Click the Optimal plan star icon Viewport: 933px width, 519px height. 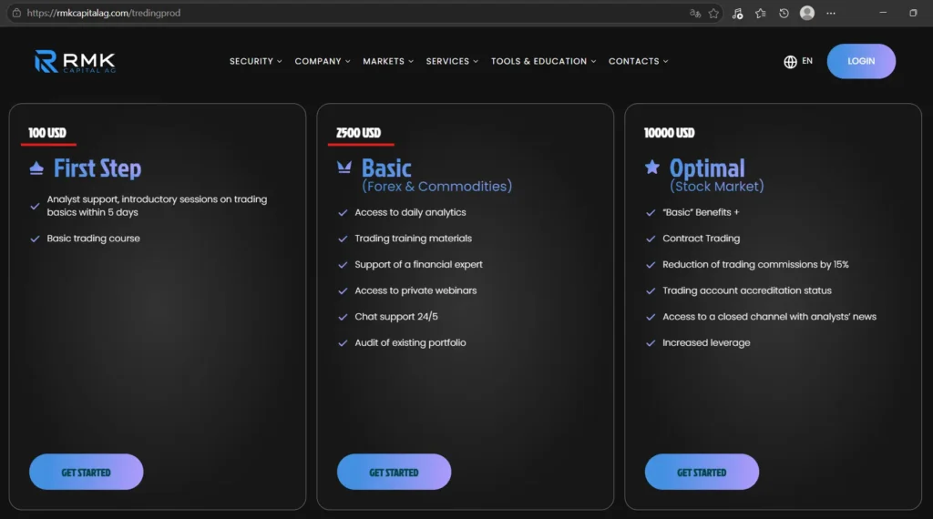(x=652, y=167)
